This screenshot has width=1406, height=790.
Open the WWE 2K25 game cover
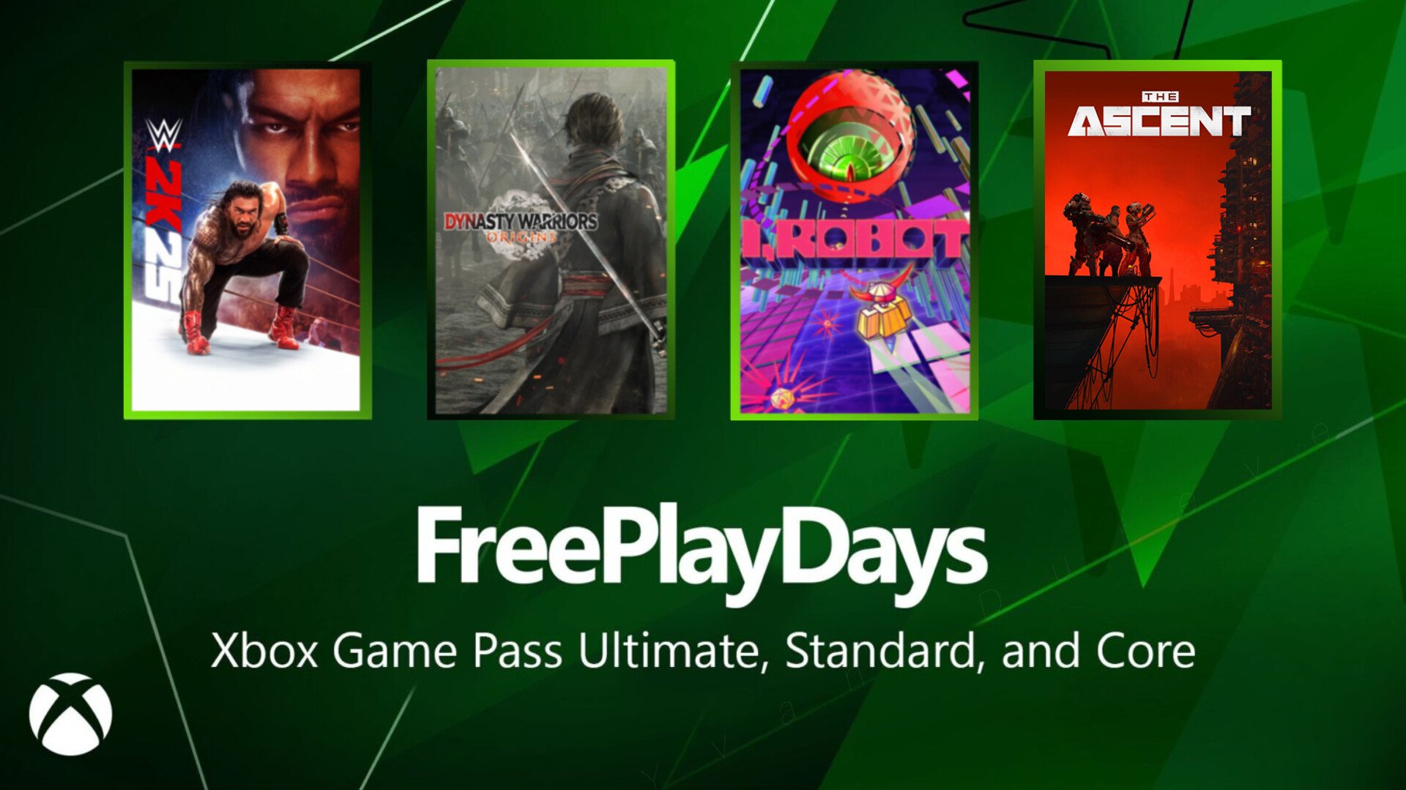(x=248, y=240)
